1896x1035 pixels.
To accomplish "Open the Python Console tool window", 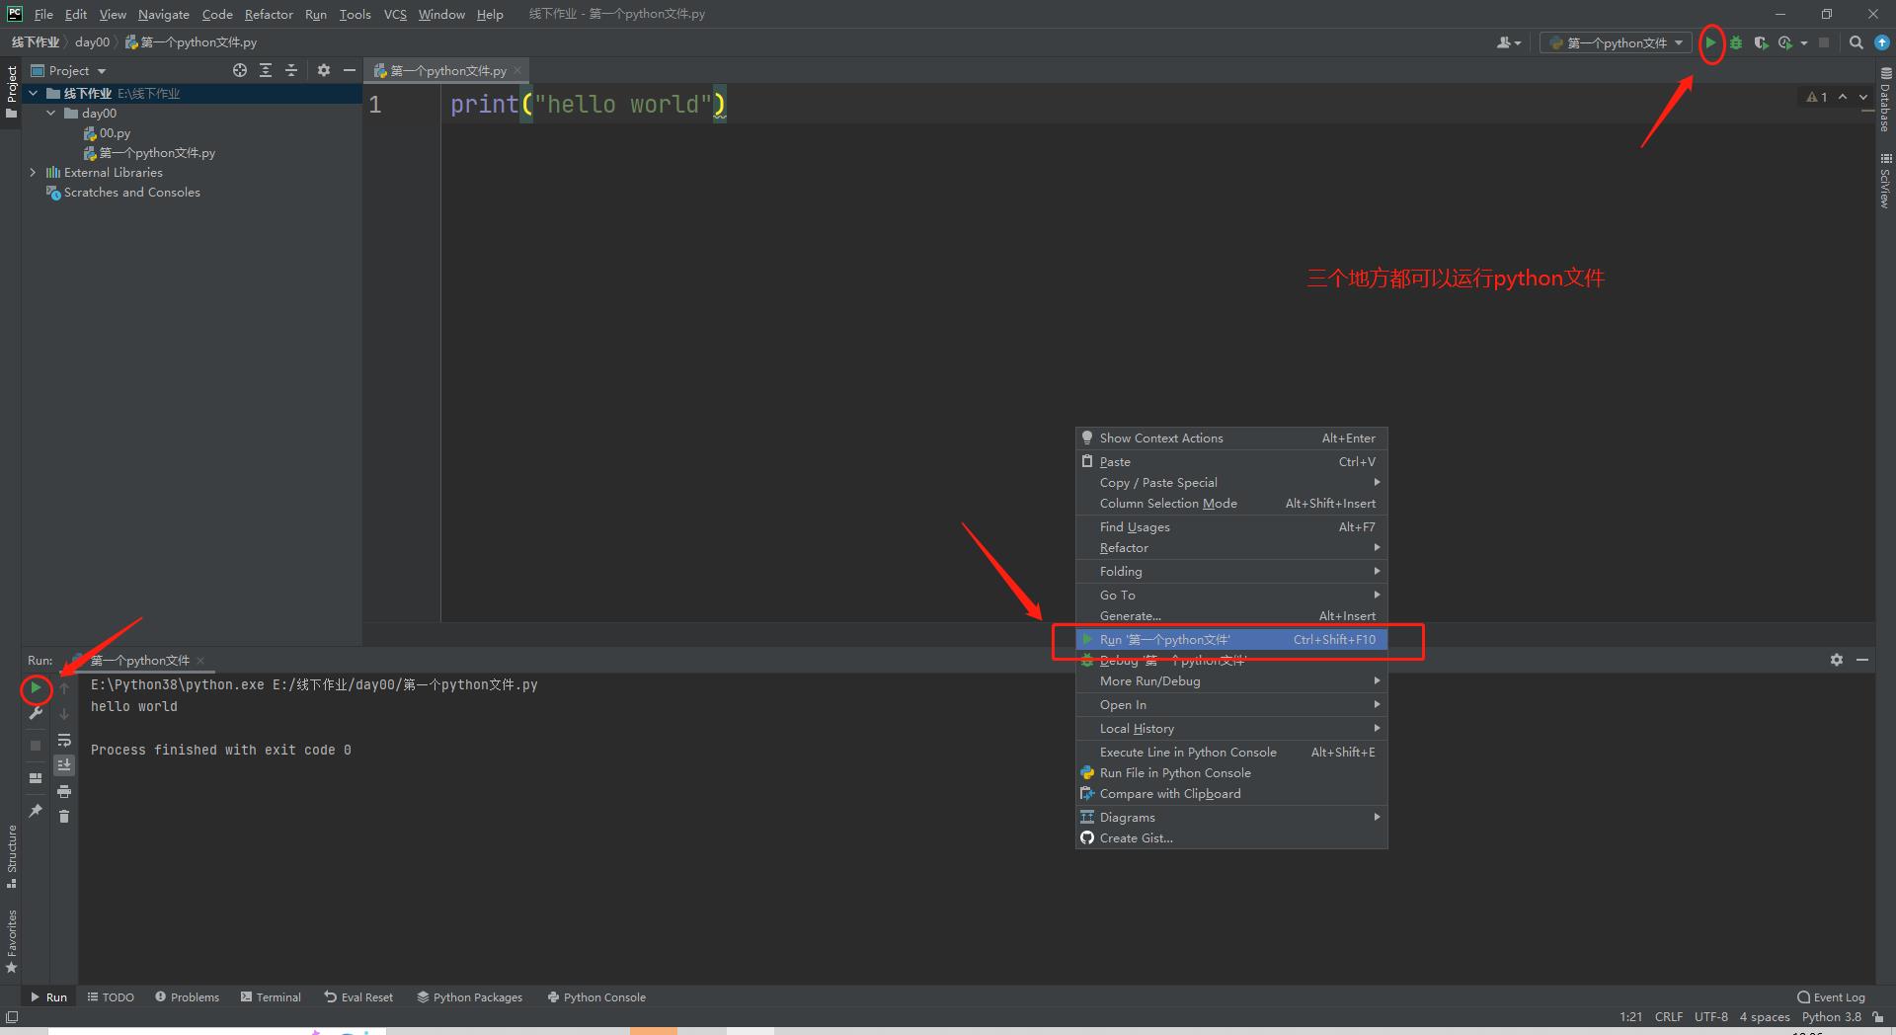I will click(596, 996).
